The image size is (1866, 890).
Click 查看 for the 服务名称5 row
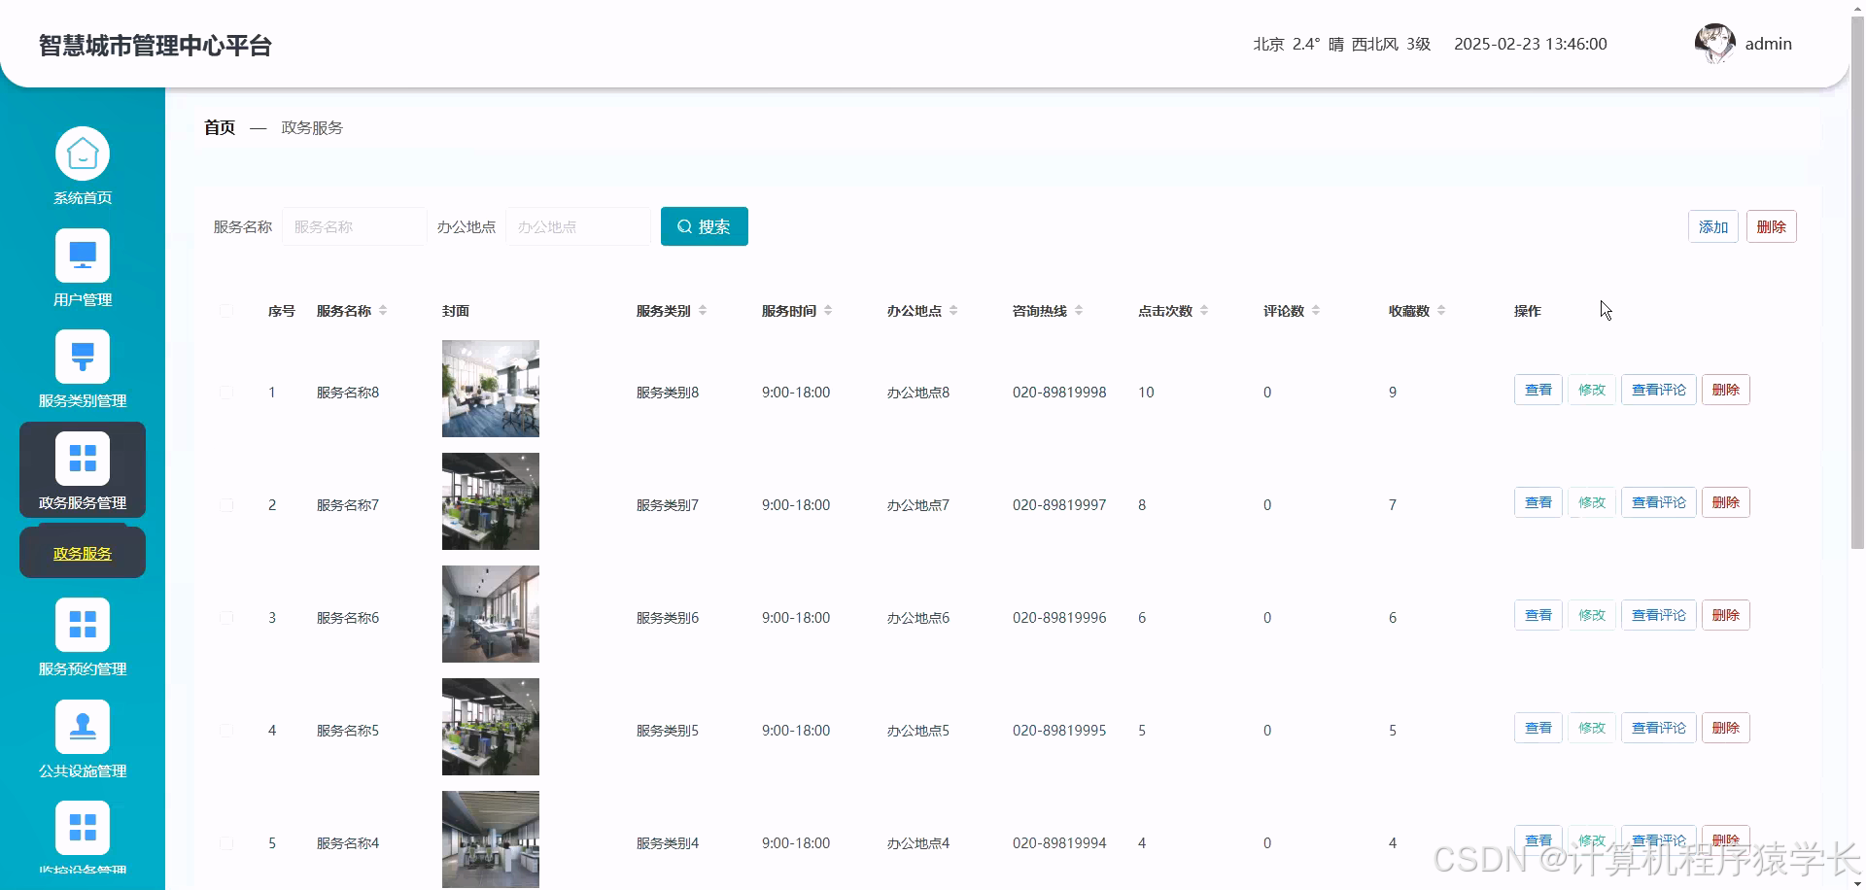(1538, 728)
